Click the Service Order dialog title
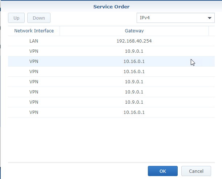Image resolution: width=222 pixels, height=179 pixels. pyautogui.click(x=111, y=7)
